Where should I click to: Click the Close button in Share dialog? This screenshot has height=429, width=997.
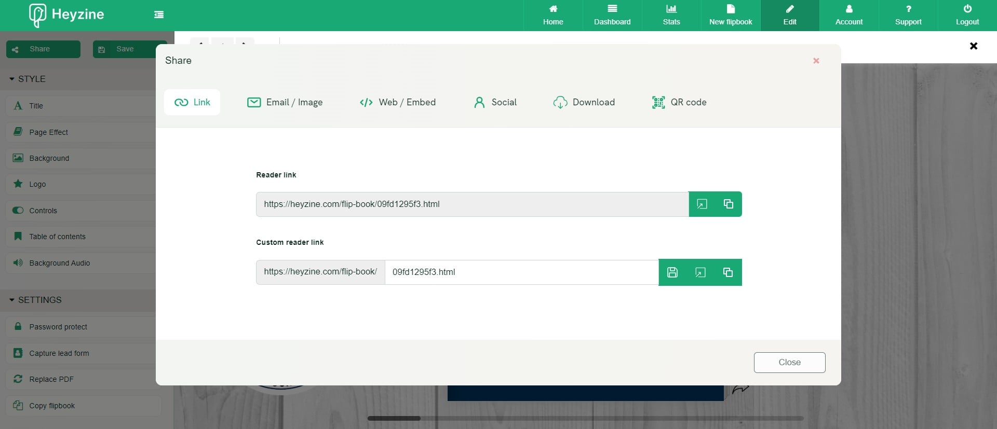point(789,363)
